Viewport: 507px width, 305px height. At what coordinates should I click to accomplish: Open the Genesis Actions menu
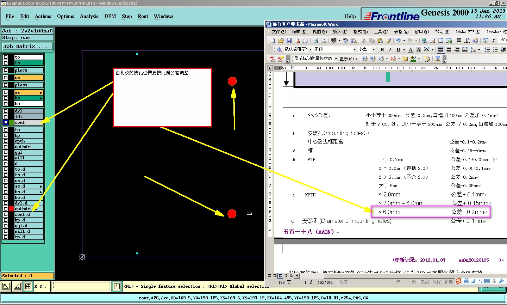pyautogui.click(x=43, y=16)
